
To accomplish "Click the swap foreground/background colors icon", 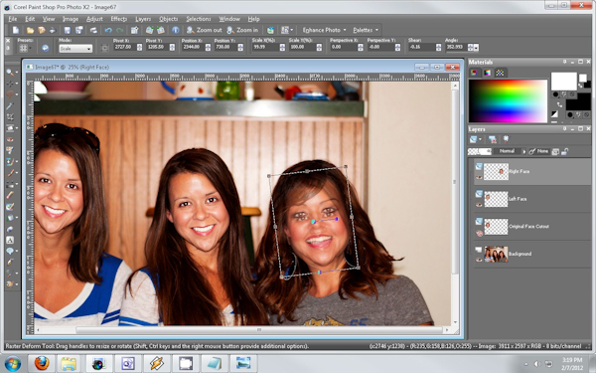I will 559,104.
